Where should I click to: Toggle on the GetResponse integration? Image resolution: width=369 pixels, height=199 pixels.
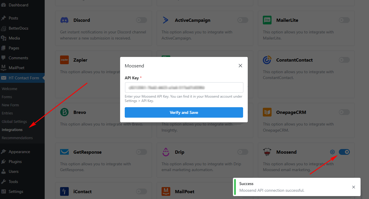click(x=141, y=152)
